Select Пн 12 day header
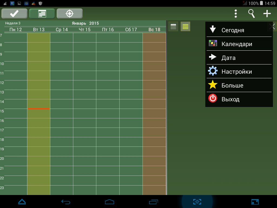This screenshot has width=277, height=208. pos(16,30)
